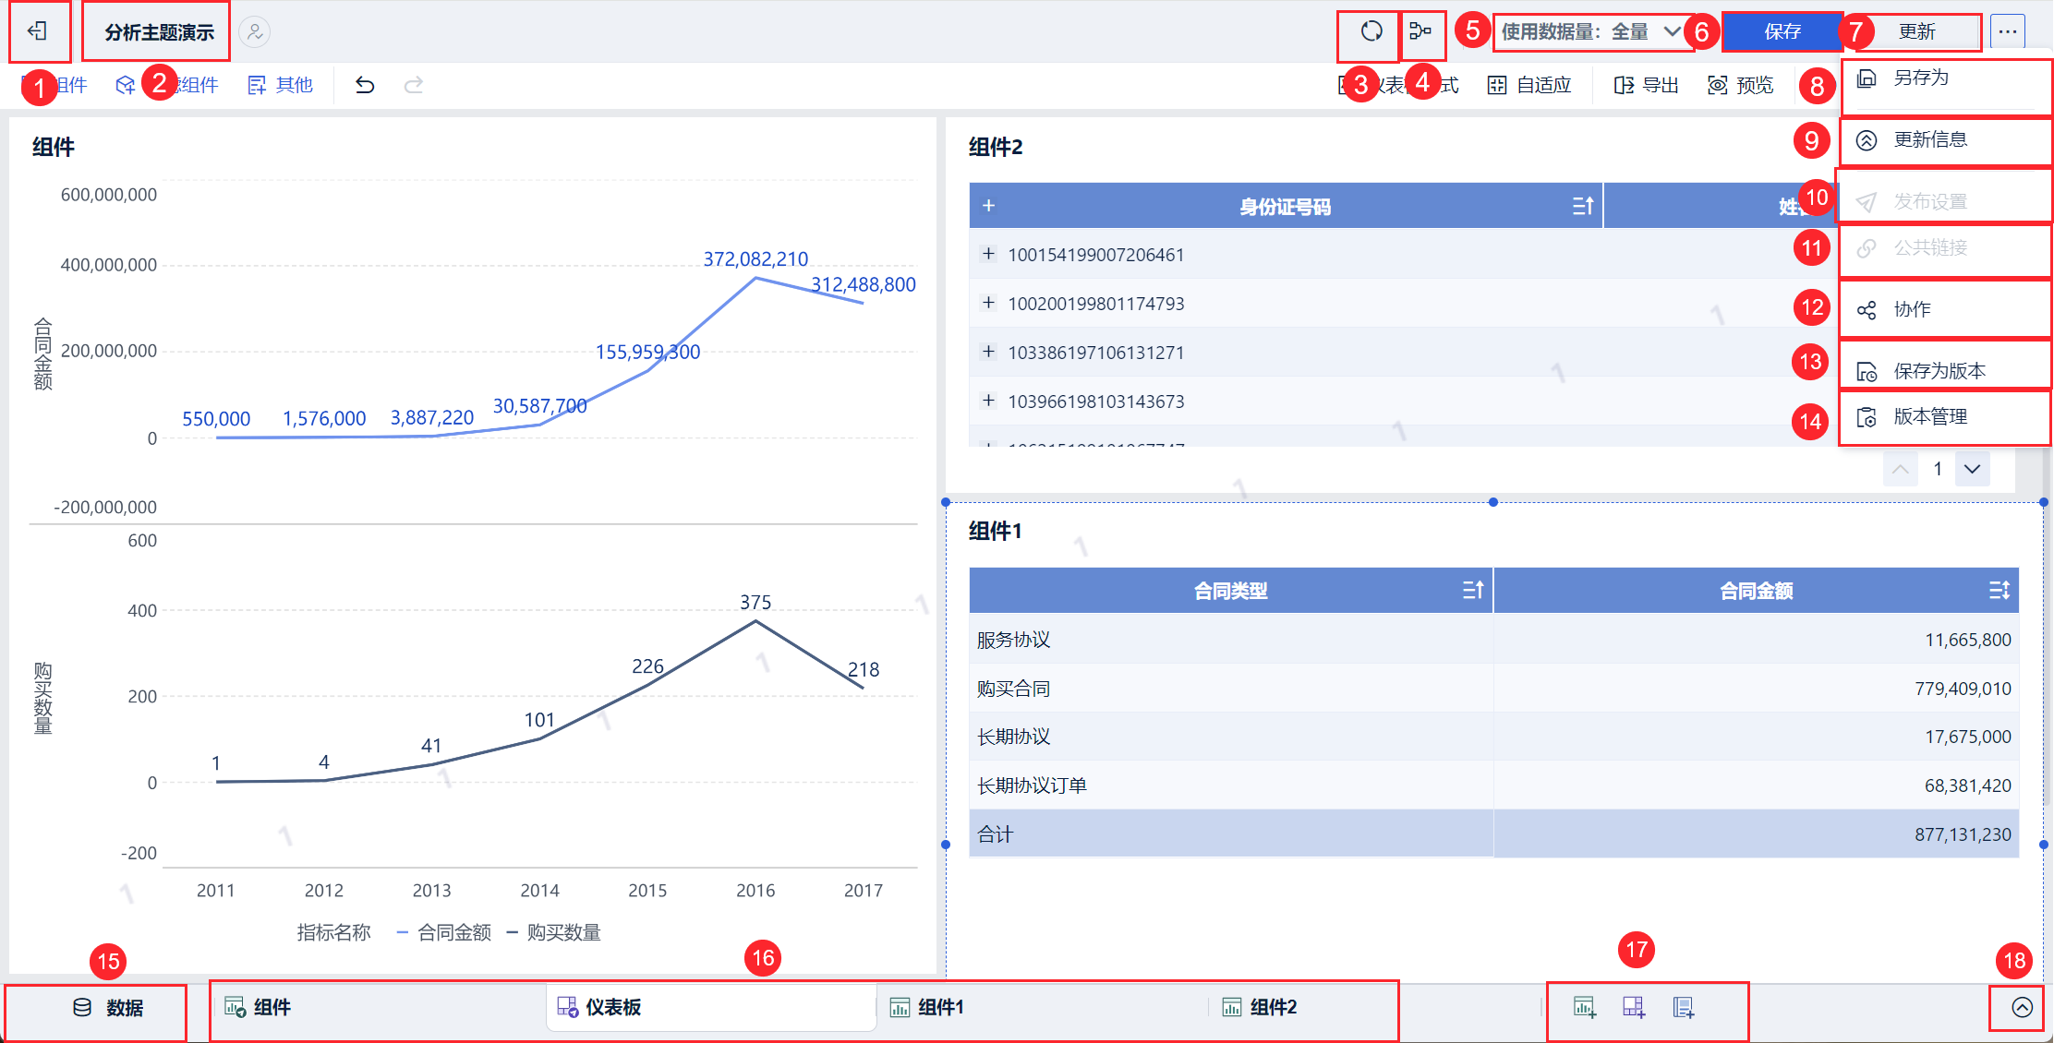2054x1043 pixels.
Task: Choose 协作 in the menu
Action: pos(1947,309)
